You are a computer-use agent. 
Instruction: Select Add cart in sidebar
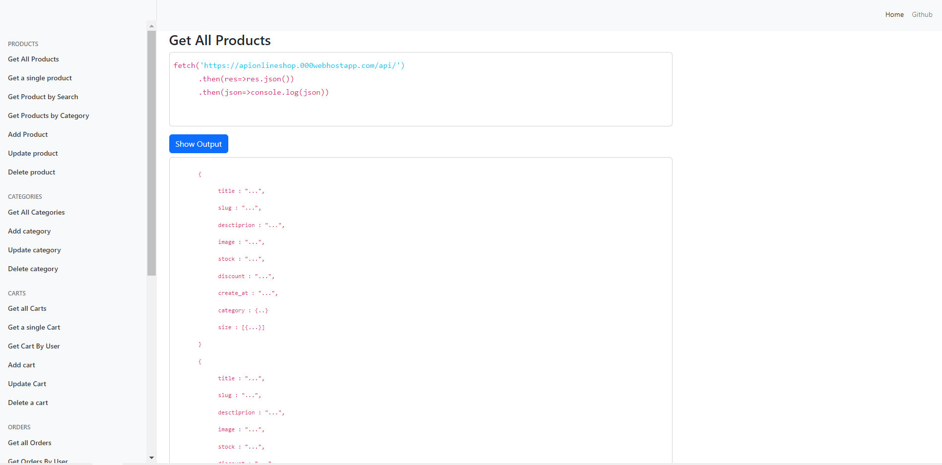click(21, 365)
